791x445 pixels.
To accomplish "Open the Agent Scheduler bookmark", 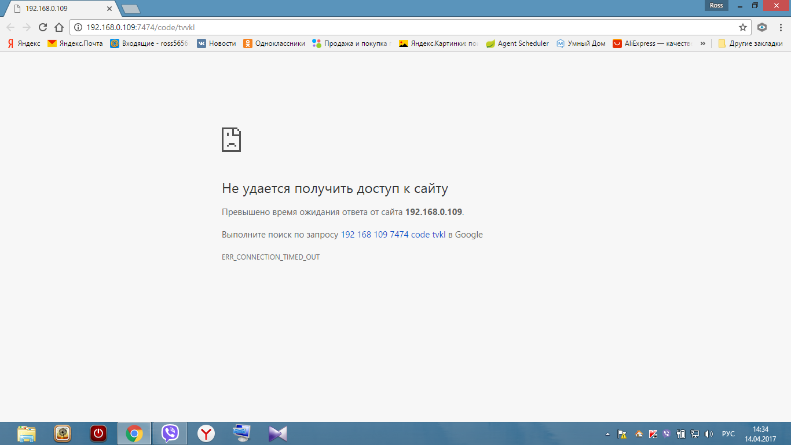I will (x=517, y=43).
